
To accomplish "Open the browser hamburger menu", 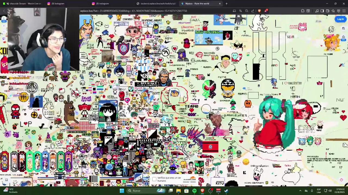I will 344,11.
